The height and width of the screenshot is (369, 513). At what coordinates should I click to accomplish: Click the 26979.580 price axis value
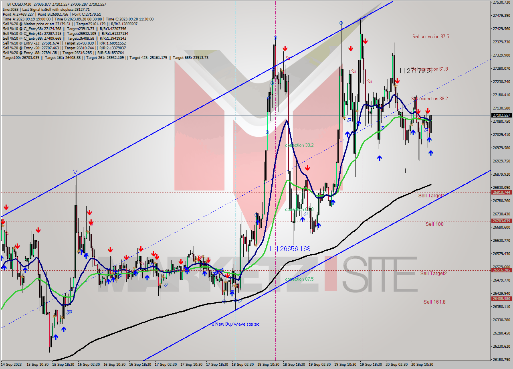pyautogui.click(x=501, y=148)
